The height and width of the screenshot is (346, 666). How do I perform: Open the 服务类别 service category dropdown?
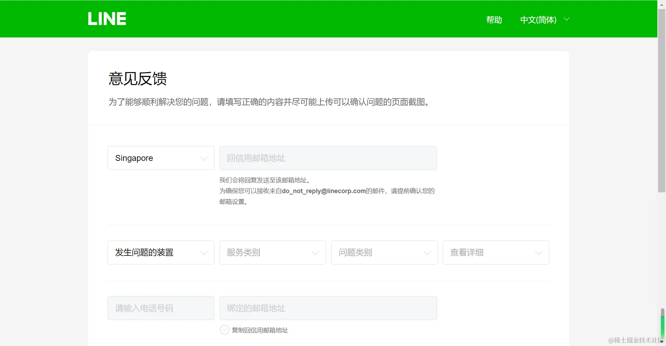pos(273,252)
